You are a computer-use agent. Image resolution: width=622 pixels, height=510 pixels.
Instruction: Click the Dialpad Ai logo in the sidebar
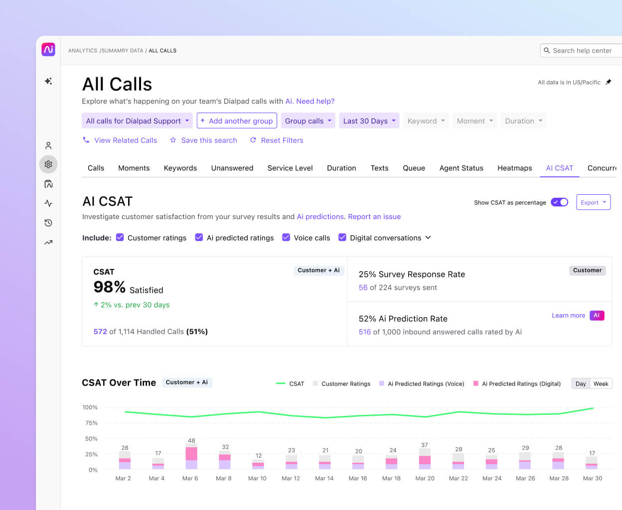tap(48, 49)
